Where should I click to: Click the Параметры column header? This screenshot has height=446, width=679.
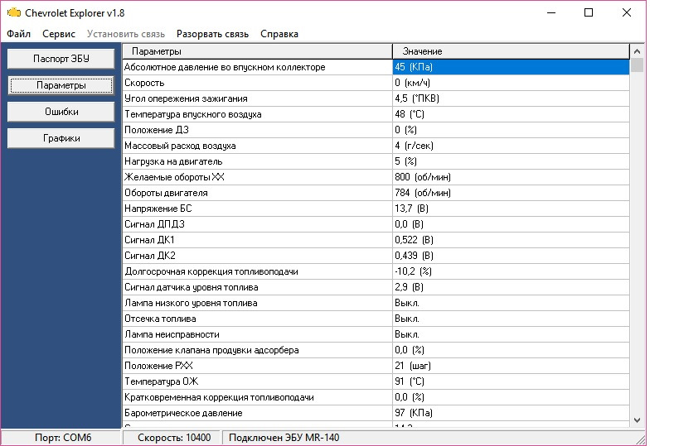click(257, 51)
